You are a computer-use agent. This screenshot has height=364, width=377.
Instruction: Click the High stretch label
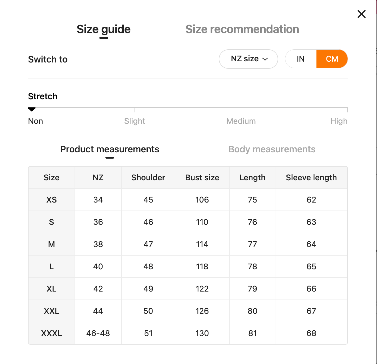(339, 121)
